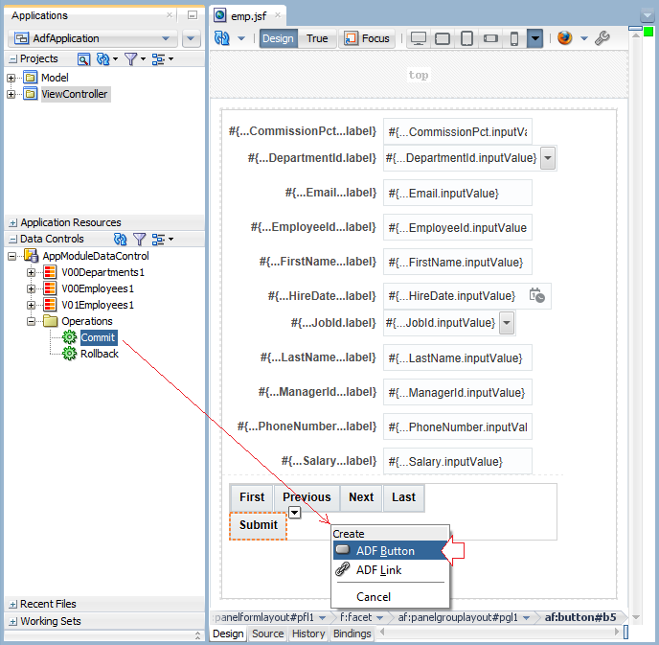Click the Projects filter funnel icon
659x645 pixels.
click(130, 59)
